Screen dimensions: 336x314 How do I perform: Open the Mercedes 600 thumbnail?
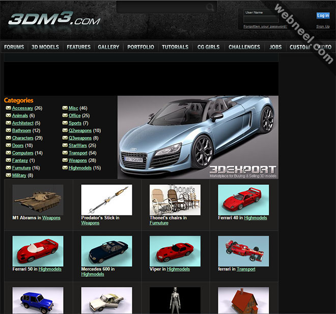[107, 251]
